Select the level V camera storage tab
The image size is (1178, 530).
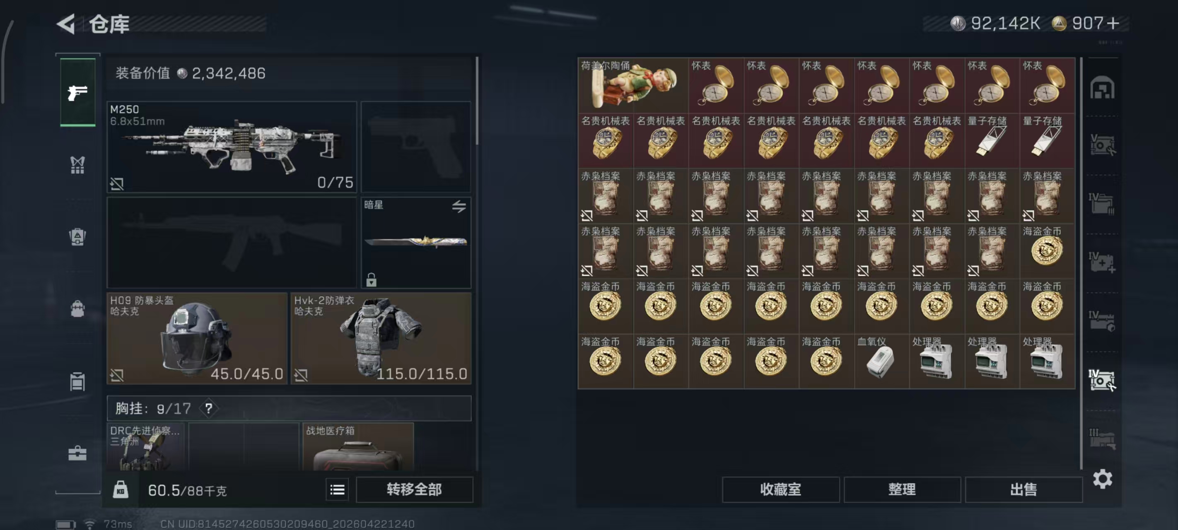[x=1102, y=145]
